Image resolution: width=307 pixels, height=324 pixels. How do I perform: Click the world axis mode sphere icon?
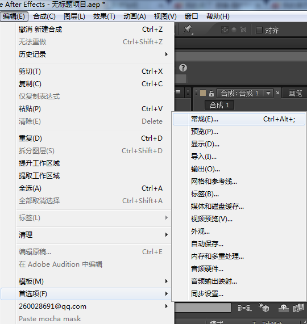point(234,30)
